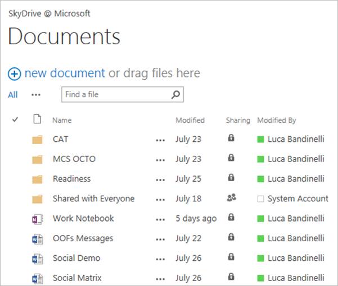
Task: Open the OOFs Messages document link
Action: click(x=83, y=238)
